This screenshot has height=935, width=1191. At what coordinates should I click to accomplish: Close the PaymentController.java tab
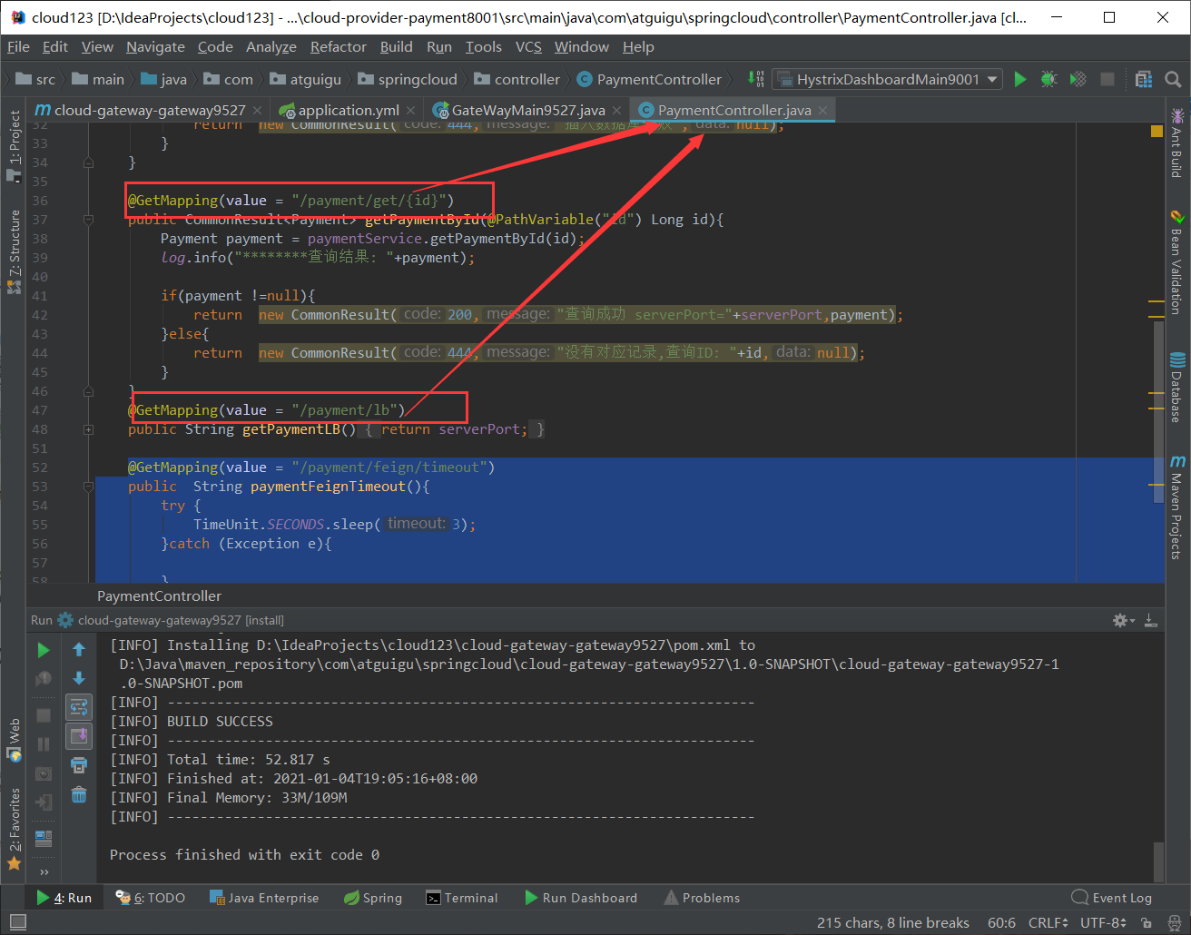(822, 111)
